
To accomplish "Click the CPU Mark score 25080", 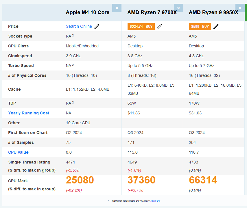I will [80, 180].
